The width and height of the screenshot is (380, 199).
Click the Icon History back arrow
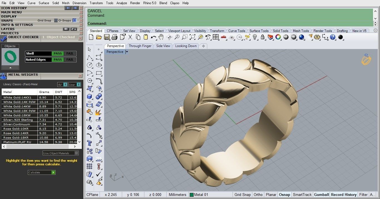pyautogui.click(x=68, y=8)
